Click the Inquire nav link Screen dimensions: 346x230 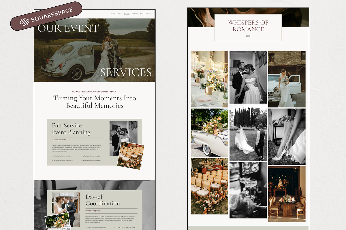click(x=148, y=14)
